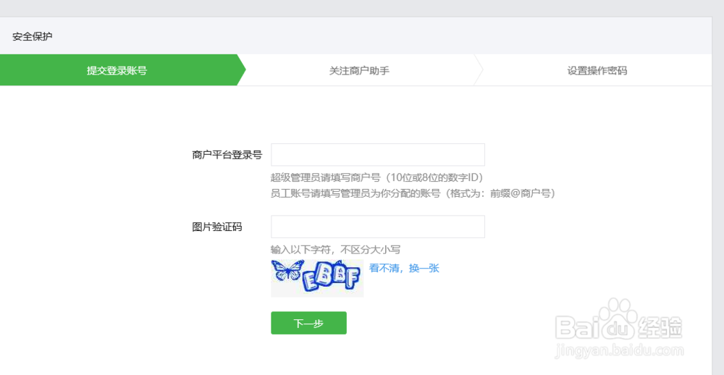Click the 员工账号请填写 hint line

(413, 193)
